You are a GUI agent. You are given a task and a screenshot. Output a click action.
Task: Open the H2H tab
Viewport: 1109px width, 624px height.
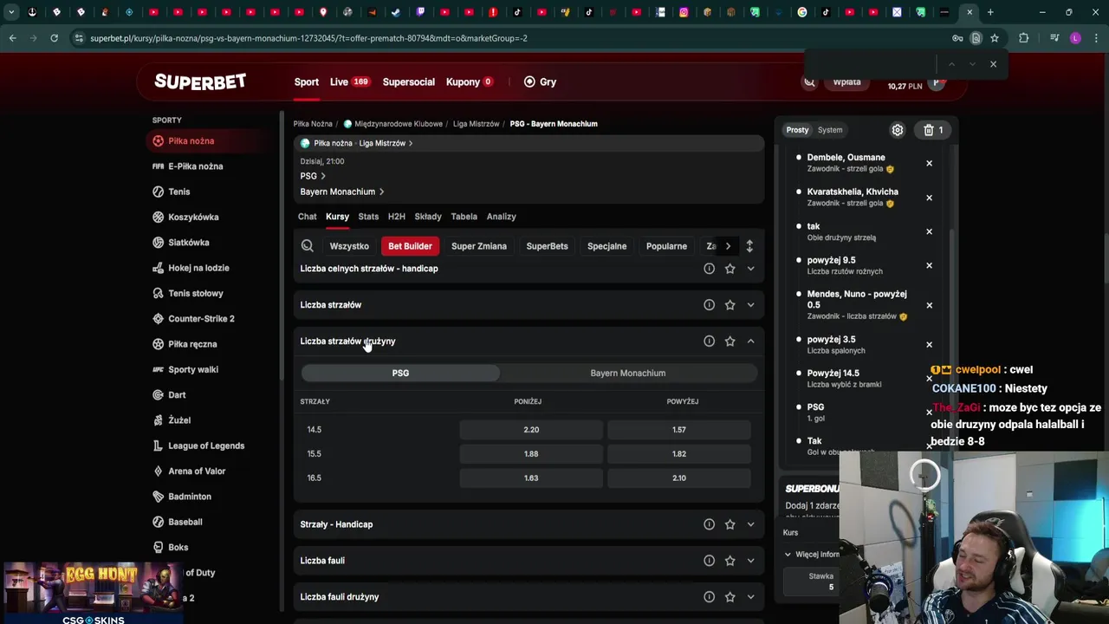pos(396,217)
